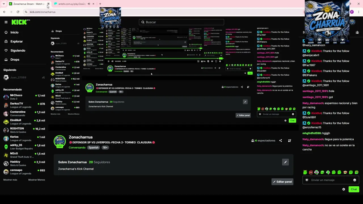Image resolution: width=363 pixels, height=204 pixels.
Task: Click the chat identity badge icon
Action: pos(307,180)
